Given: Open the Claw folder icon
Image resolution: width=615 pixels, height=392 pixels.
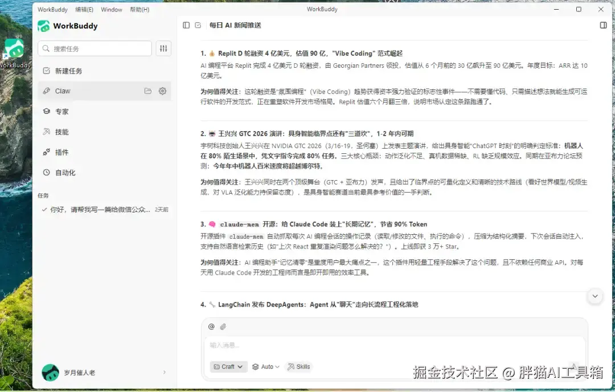Looking at the screenshot, I should [148, 91].
